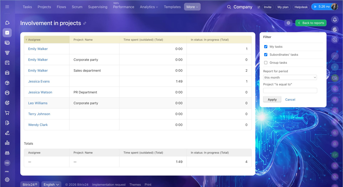The width and height of the screenshot is (343, 187).
Task: Open the gear settings icon in the sidebar
Action: point(7,180)
